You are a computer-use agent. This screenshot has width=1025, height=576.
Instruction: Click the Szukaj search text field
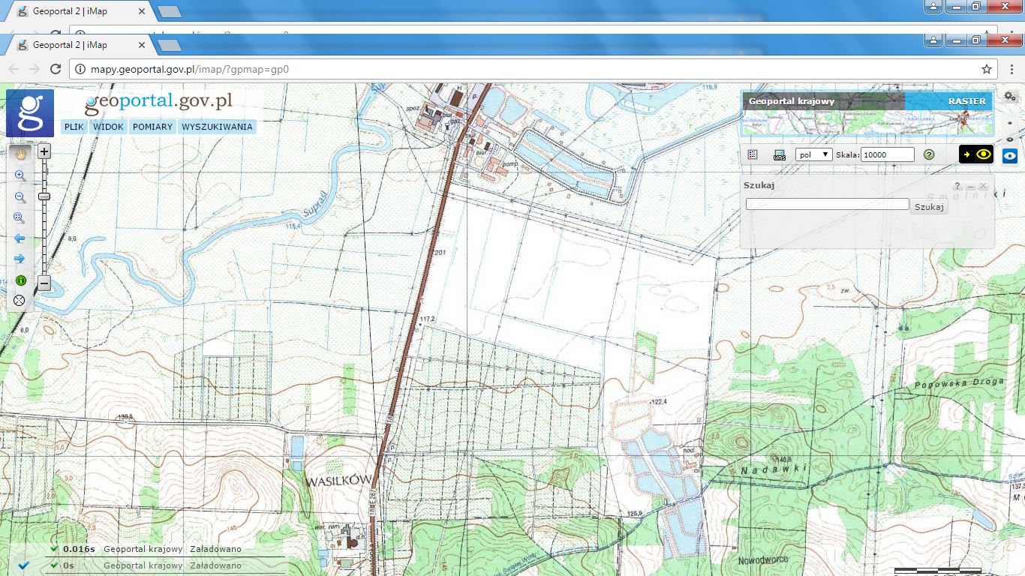pos(828,204)
